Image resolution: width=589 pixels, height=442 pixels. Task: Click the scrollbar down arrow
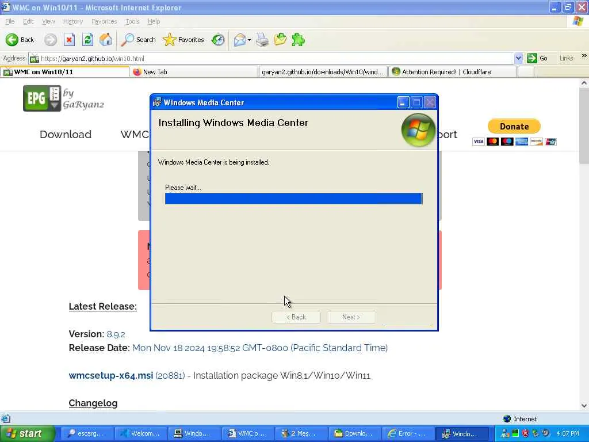pyautogui.click(x=584, y=406)
